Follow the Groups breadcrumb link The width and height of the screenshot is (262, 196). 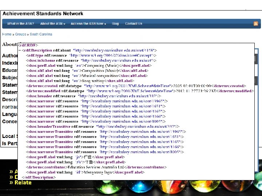coord(20,34)
